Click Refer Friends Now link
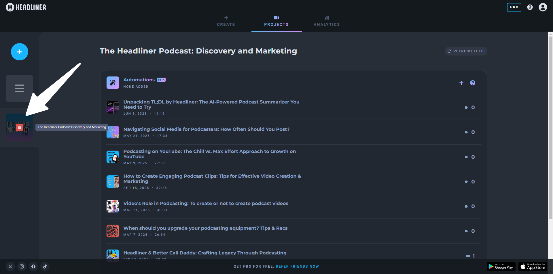This screenshot has width=553, height=274. point(297,267)
